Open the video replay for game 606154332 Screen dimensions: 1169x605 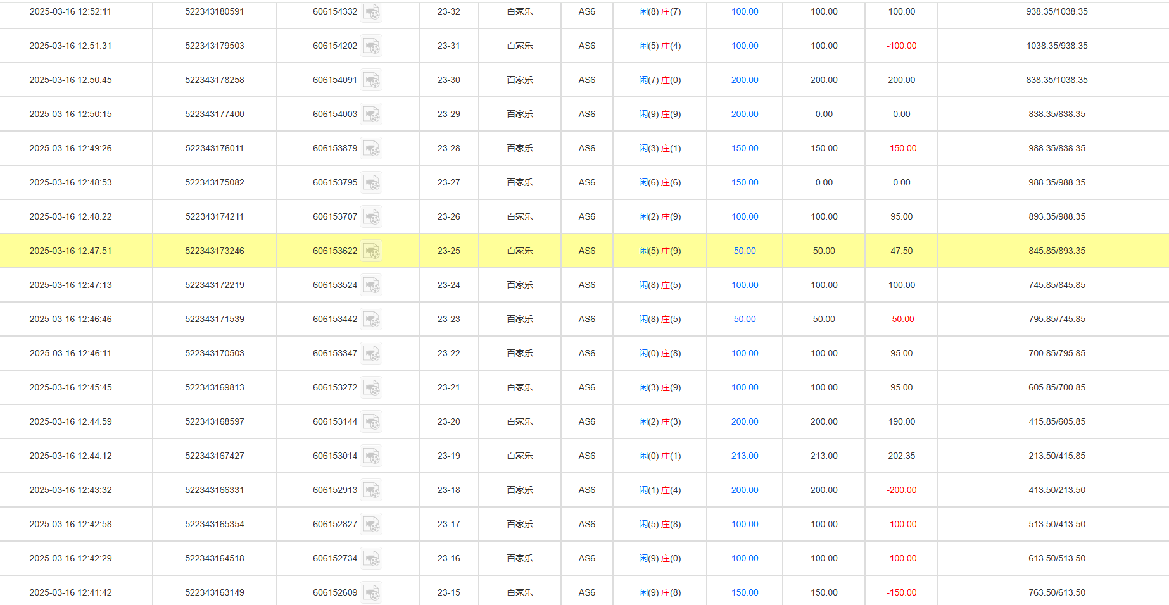(x=372, y=11)
